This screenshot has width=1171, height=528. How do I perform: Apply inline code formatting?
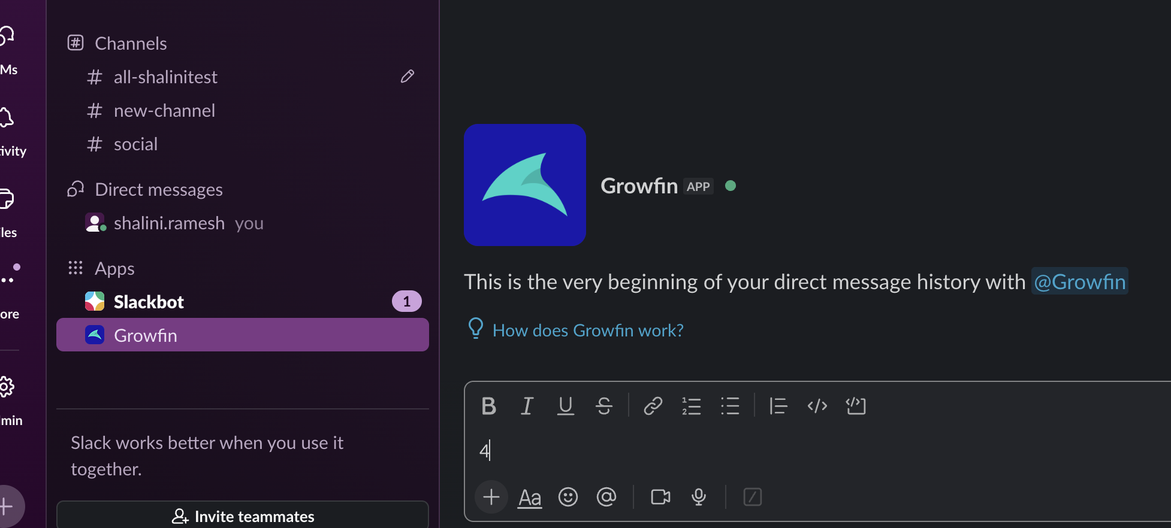coord(817,406)
